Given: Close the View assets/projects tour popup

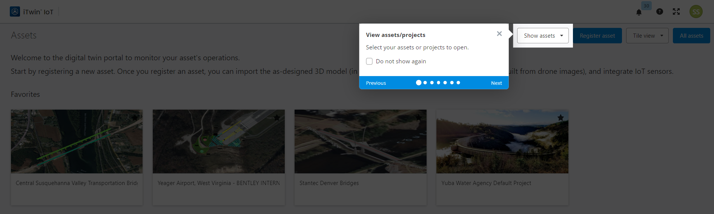Looking at the screenshot, I should click(x=499, y=34).
